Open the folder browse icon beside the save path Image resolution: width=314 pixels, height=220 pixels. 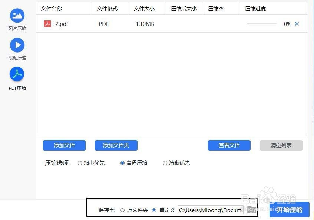click(x=251, y=210)
